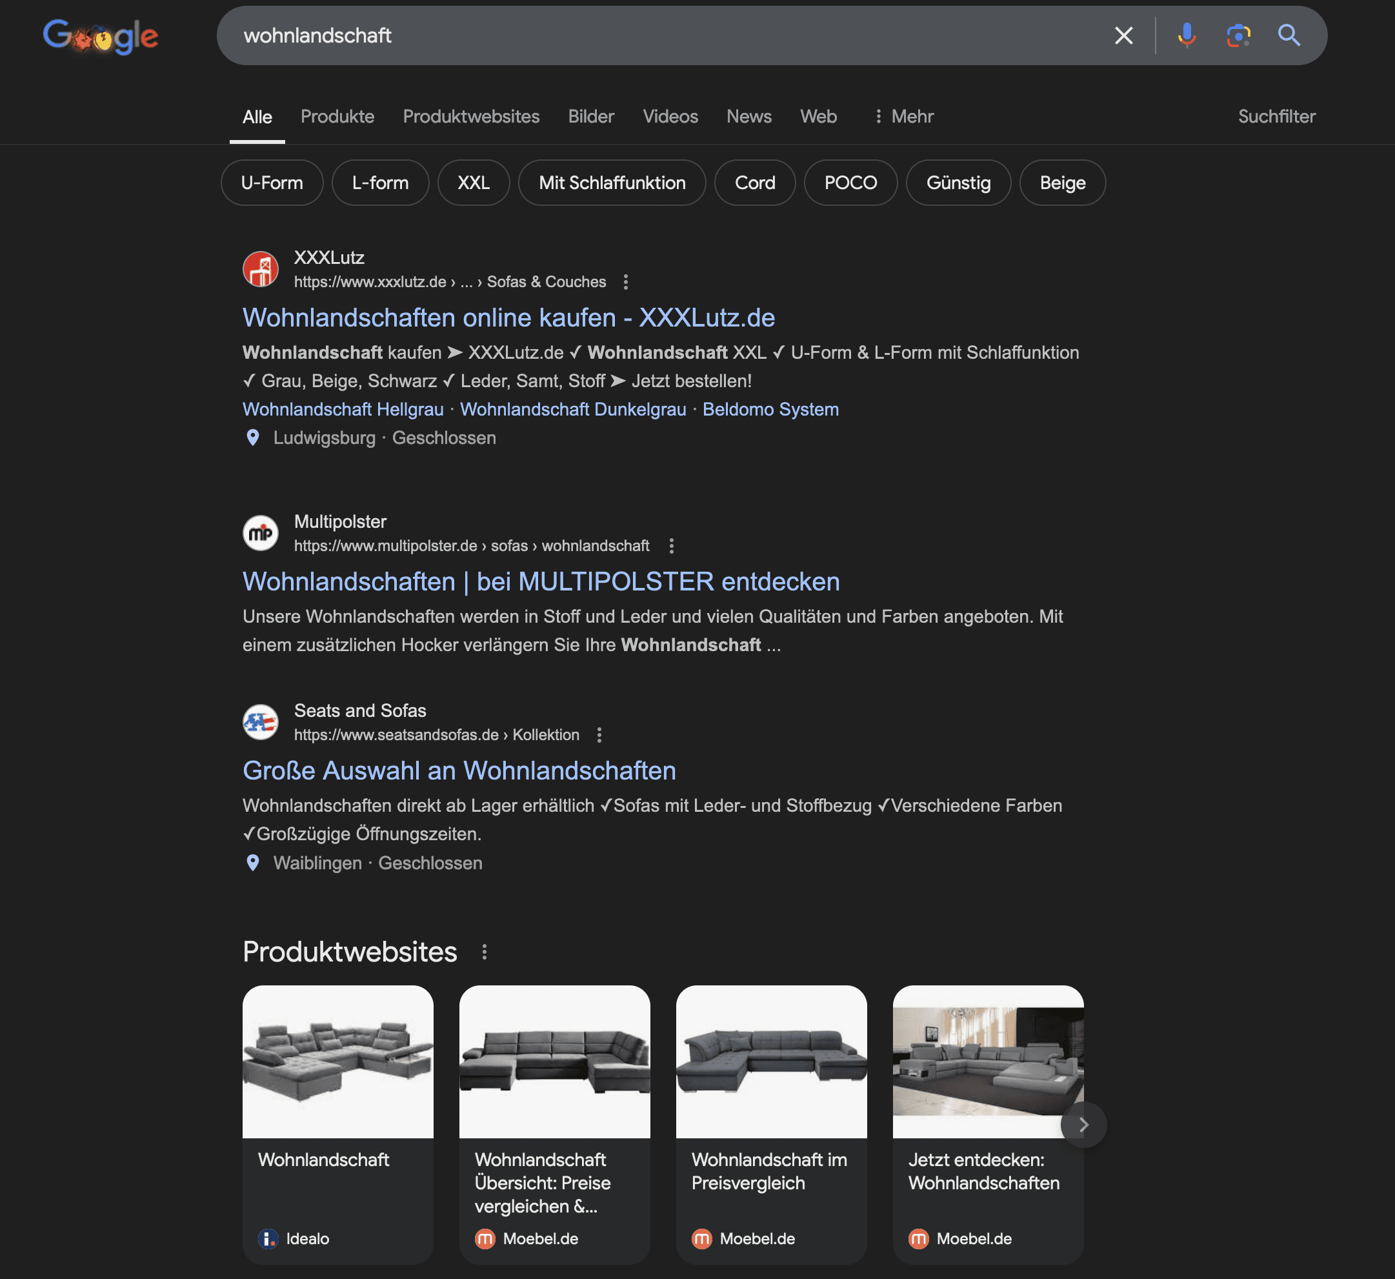Image resolution: width=1395 pixels, height=1279 pixels.
Task: Click the Produktwebsites section heading
Action: click(x=350, y=952)
